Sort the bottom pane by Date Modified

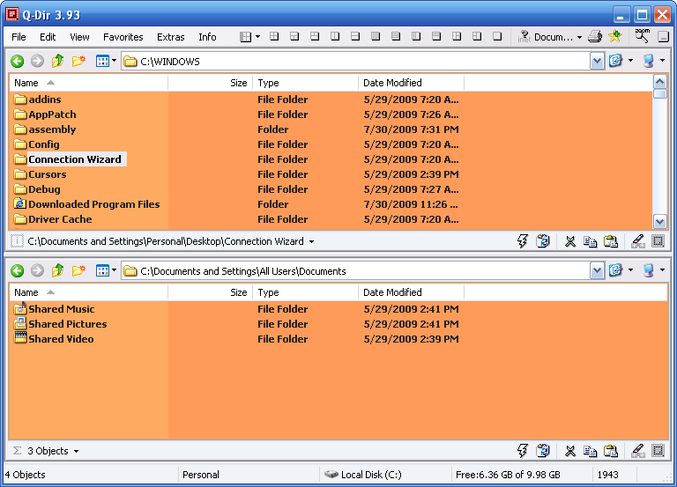(x=411, y=292)
